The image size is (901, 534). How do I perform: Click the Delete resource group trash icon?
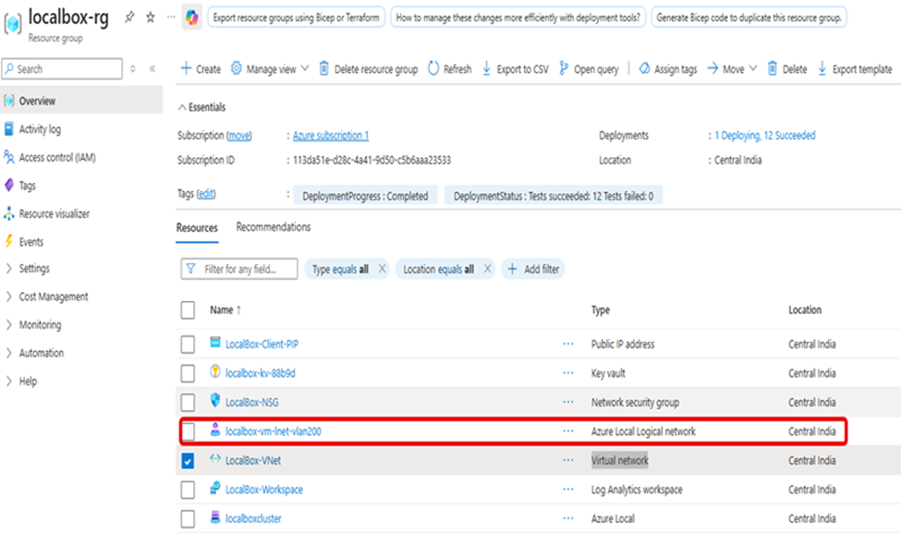coord(324,69)
